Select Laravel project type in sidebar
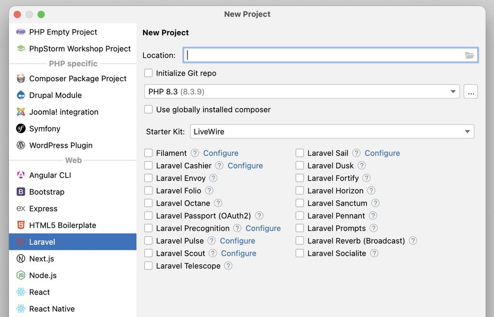 pyautogui.click(x=73, y=242)
